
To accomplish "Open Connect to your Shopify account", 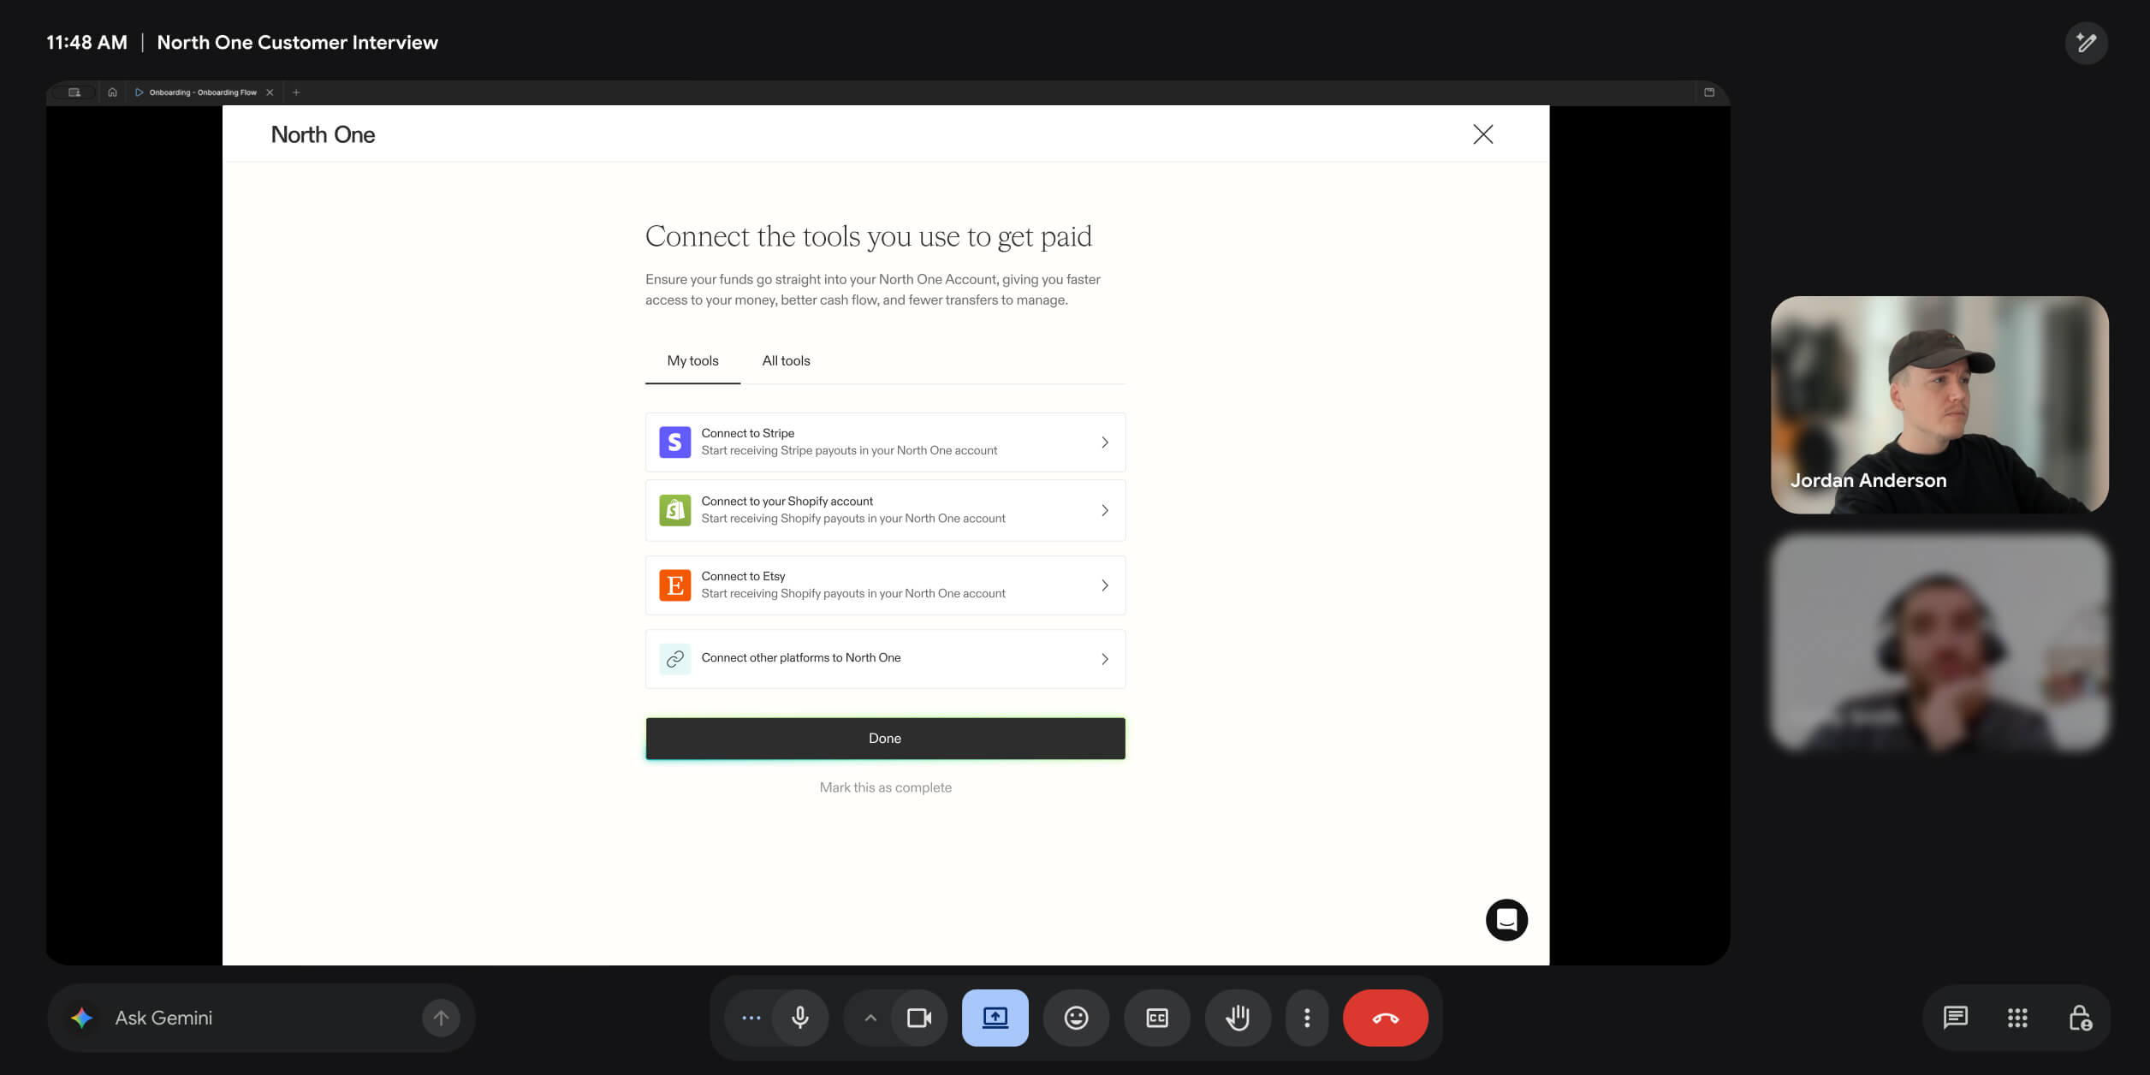I will pyautogui.click(x=885, y=510).
